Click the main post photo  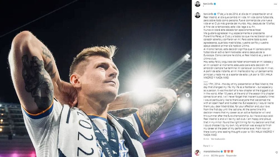[x=96, y=78]
